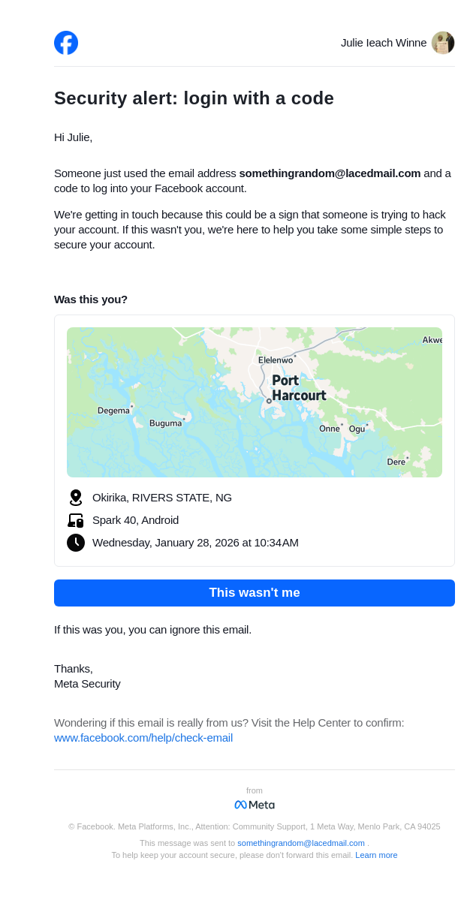The height and width of the screenshot is (897, 461).
Task: Open the facebook.com/help/check-email link
Action: 143,738
